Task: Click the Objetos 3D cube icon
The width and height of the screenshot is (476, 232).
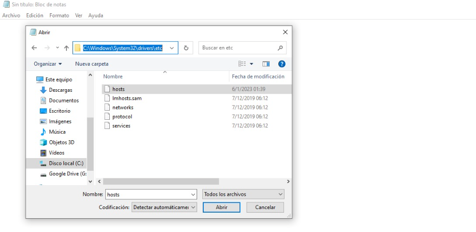Action: [x=43, y=142]
